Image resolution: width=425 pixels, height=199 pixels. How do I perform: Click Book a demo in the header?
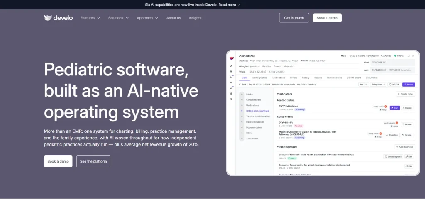coord(327,18)
